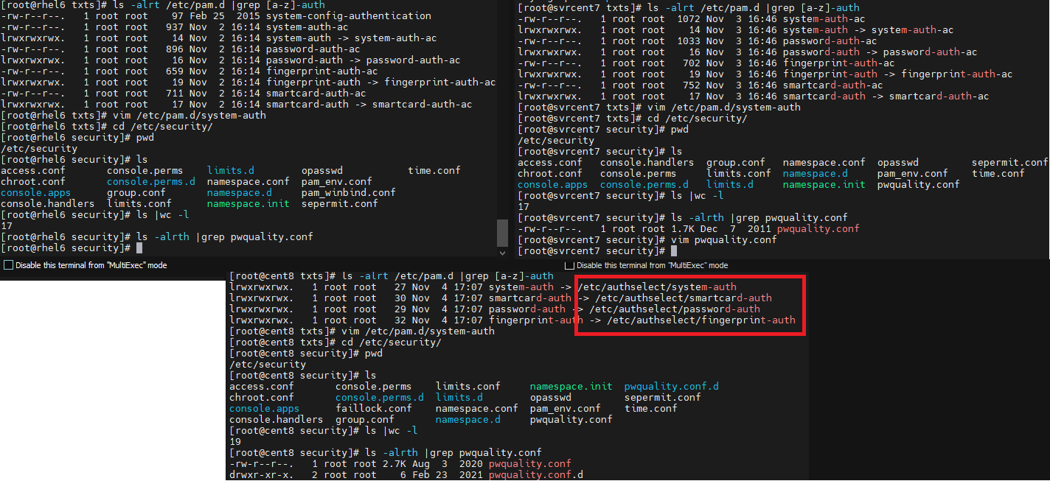Screen dimensions: 1050x481
Task: Click the scrollbar thumb in the rhel6 terminal
Action: click(503, 233)
